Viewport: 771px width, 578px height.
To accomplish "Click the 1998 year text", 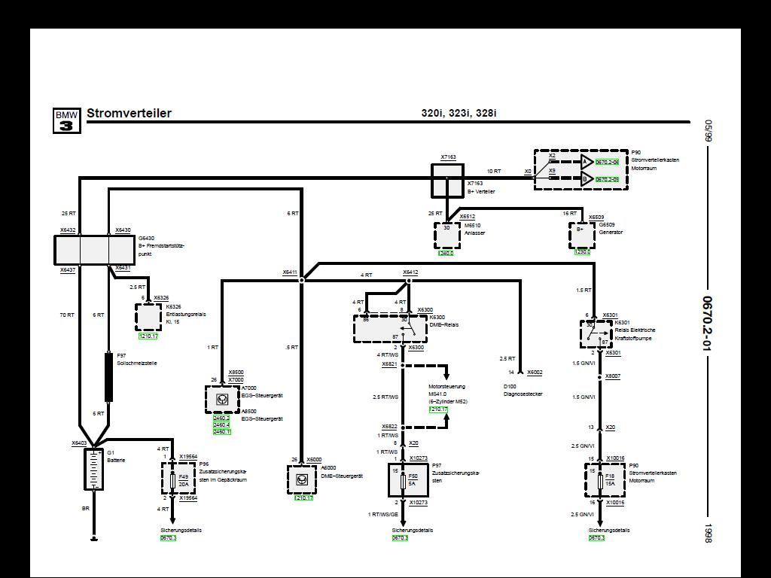I will 708,534.
